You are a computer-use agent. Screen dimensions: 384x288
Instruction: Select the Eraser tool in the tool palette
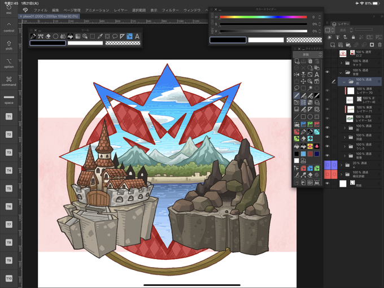48,37
